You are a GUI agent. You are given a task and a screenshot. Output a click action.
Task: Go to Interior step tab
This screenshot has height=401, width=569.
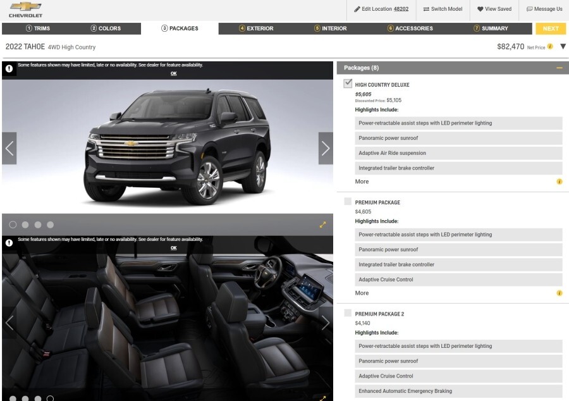tap(330, 28)
